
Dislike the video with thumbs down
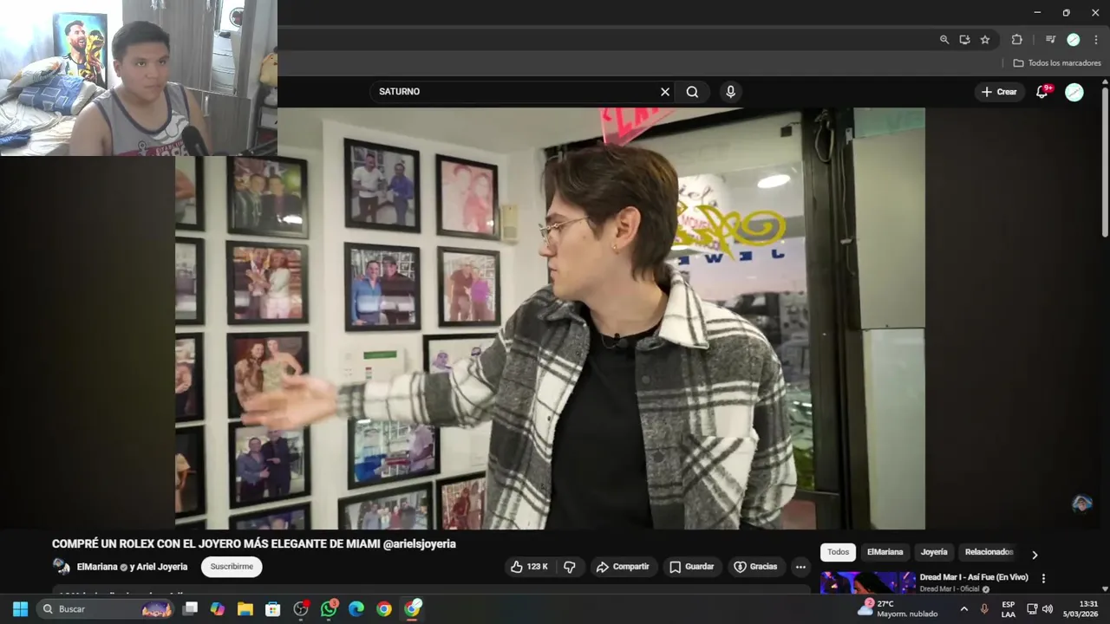click(570, 567)
